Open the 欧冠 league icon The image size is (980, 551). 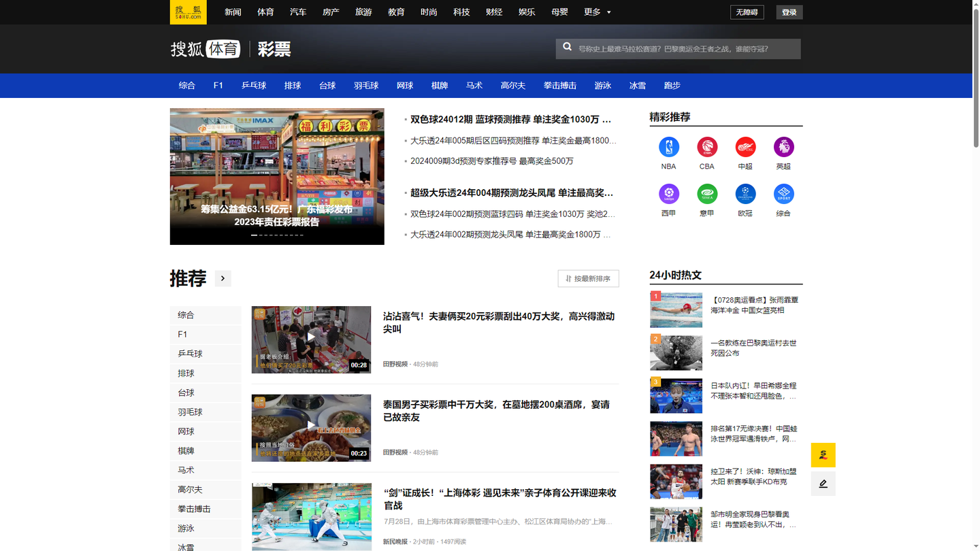point(745,194)
